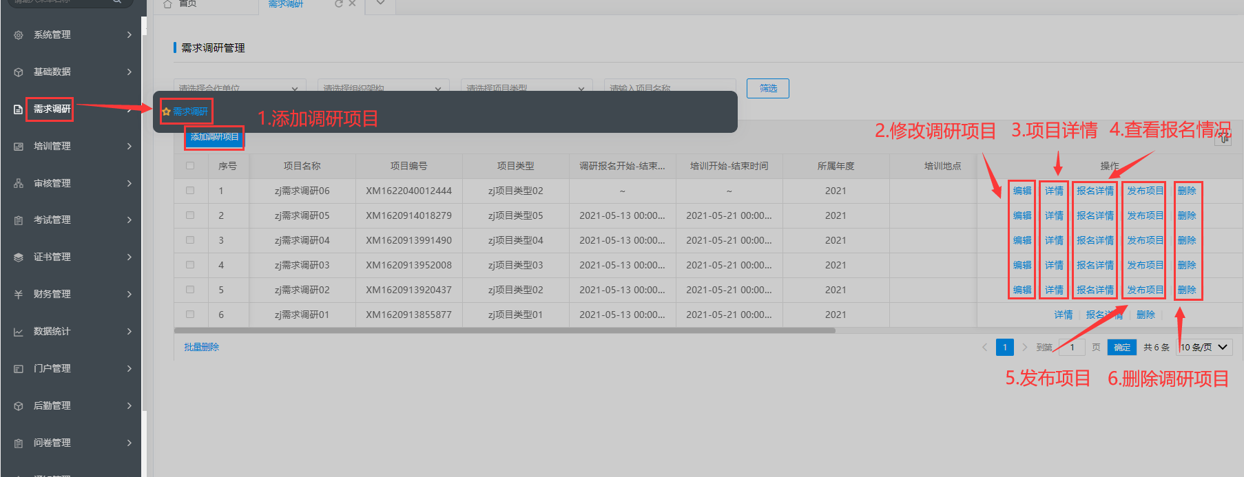Click the star icon beside 需求调研 submenu

pos(166,112)
